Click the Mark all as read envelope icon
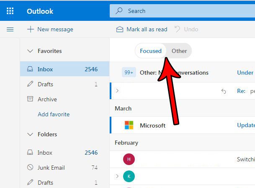The width and height of the screenshot is (255, 188). click(x=120, y=29)
